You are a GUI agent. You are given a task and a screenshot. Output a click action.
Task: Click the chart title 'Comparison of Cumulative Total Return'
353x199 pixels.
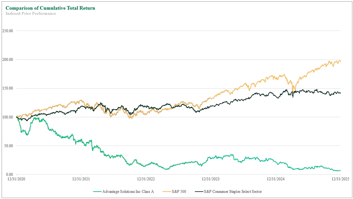[50, 8]
